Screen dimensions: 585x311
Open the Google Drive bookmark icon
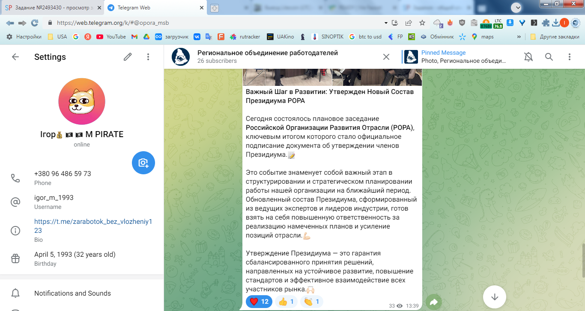pyautogui.click(x=146, y=37)
